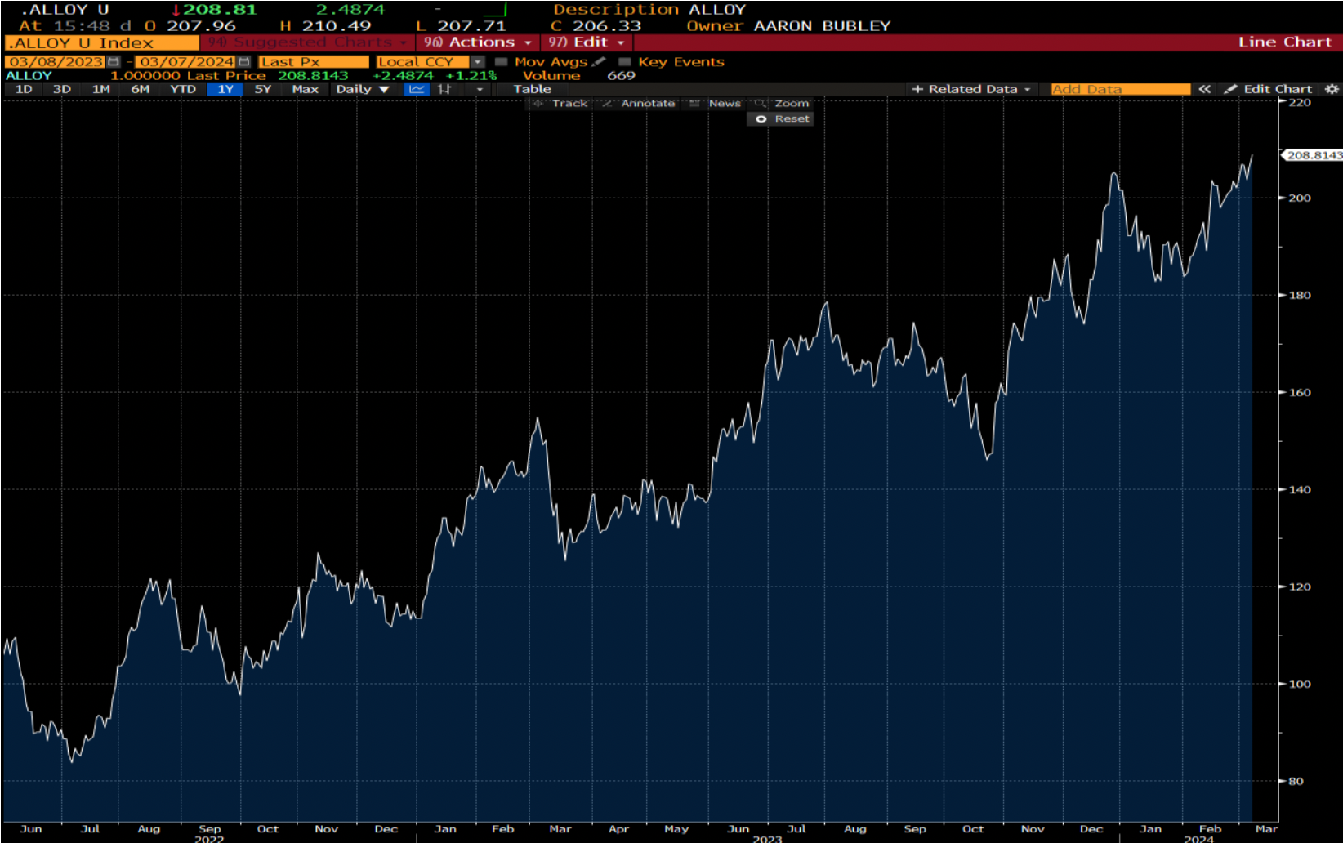Open the 96) Actions menu
Screen dimensions: 1343x843
point(478,42)
